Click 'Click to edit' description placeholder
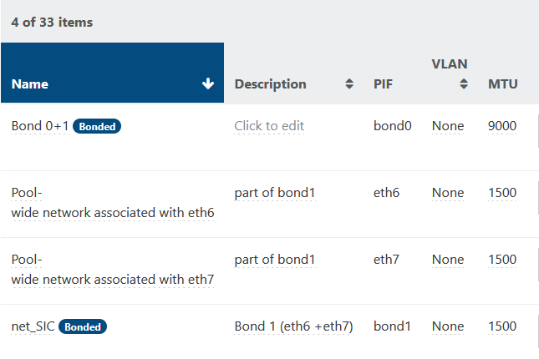The height and width of the screenshot is (359, 539). tap(269, 126)
